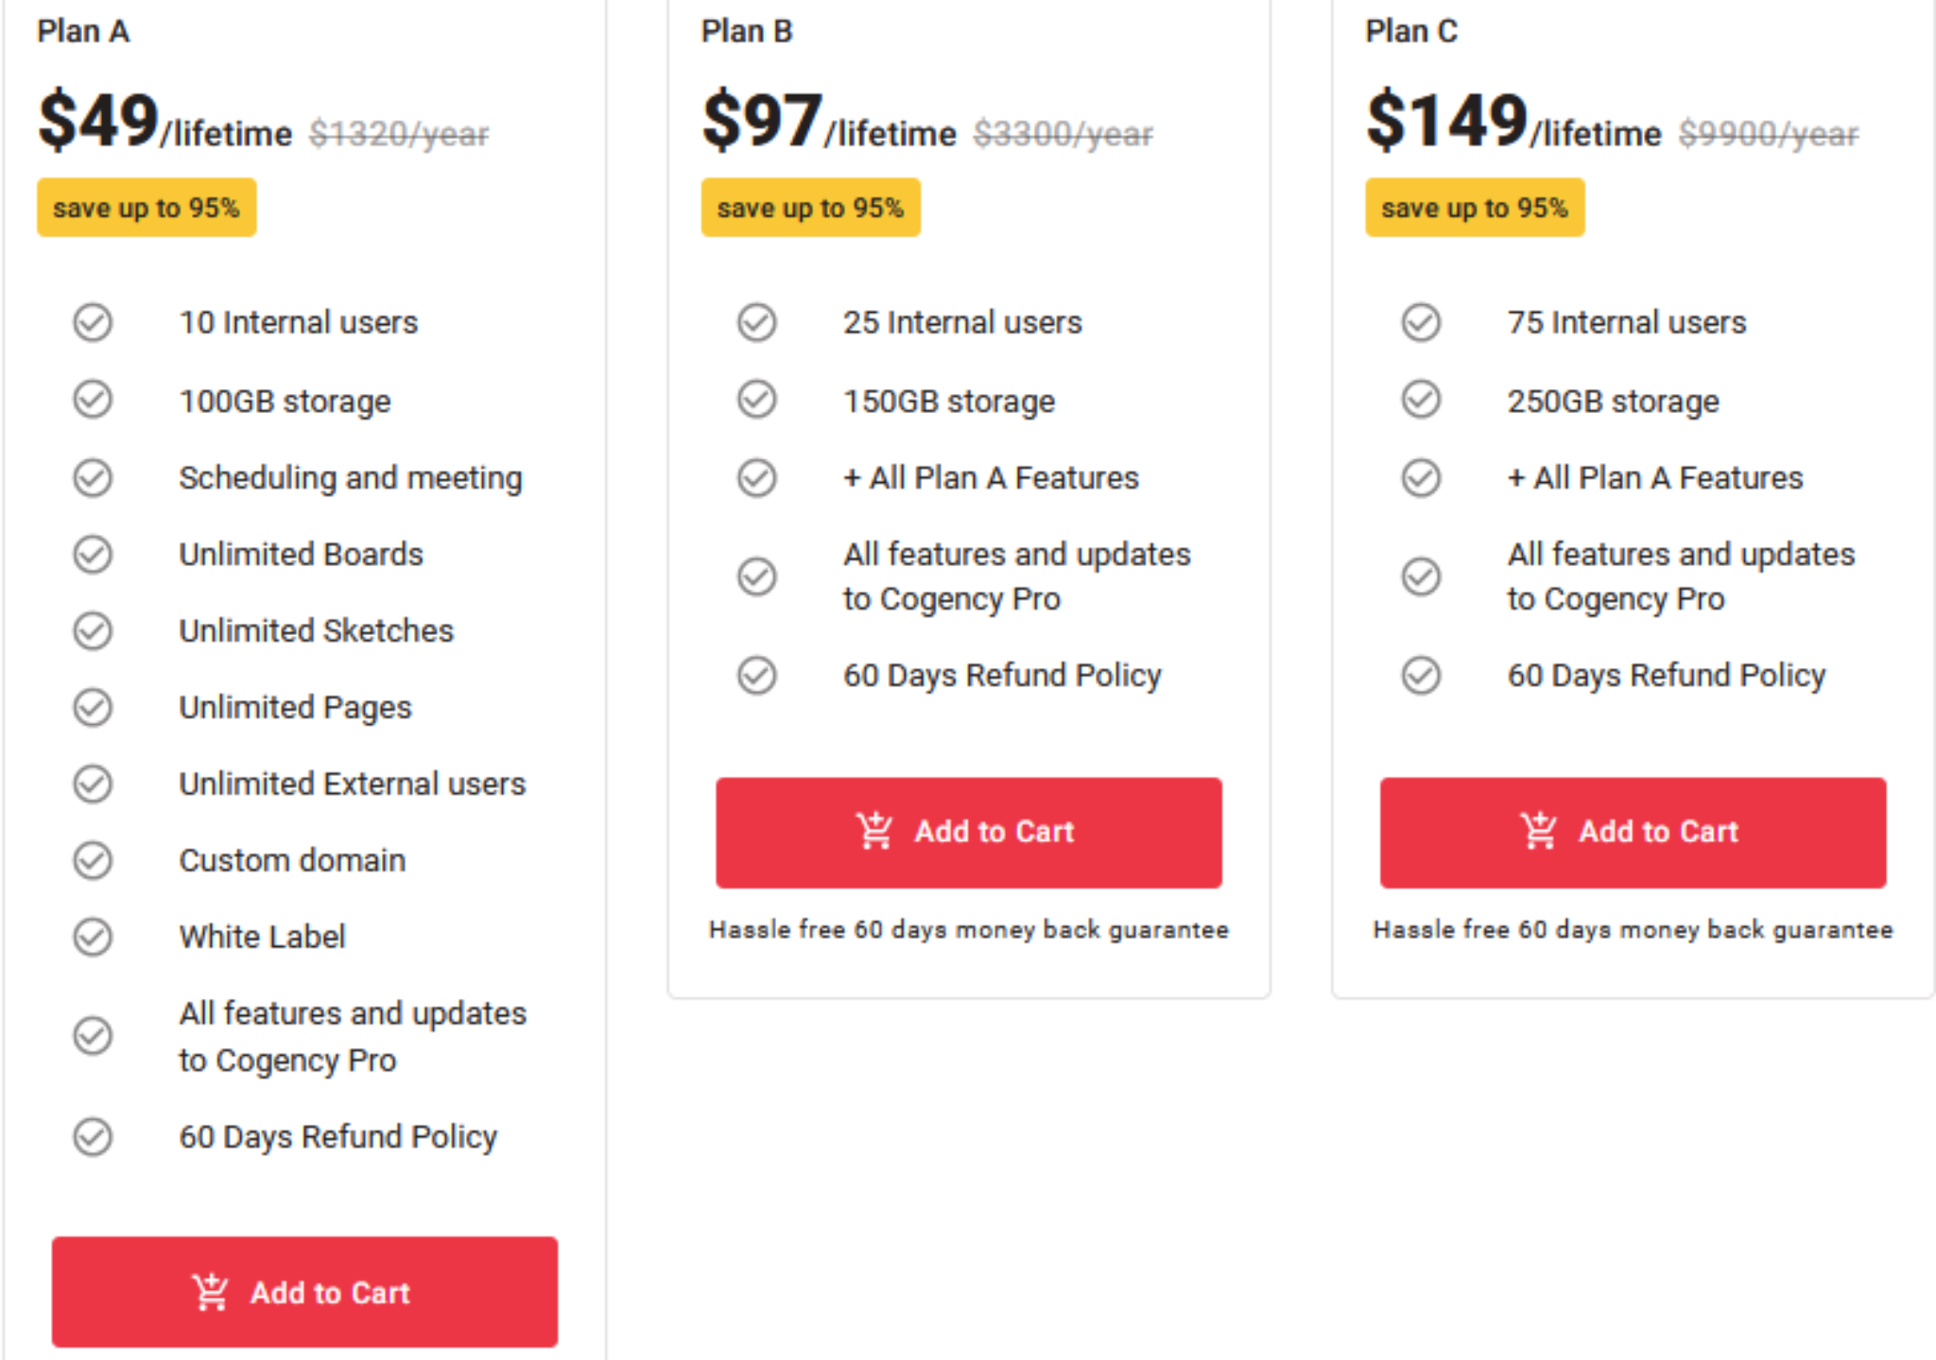Click checkmark beside 10 Internal users
This screenshot has height=1360, width=1936.
pos(93,322)
